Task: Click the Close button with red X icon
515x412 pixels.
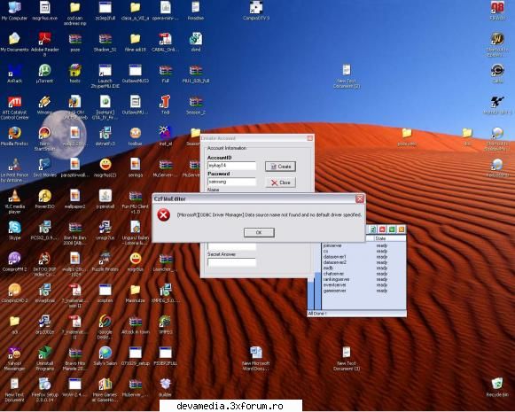Action: click(280, 183)
